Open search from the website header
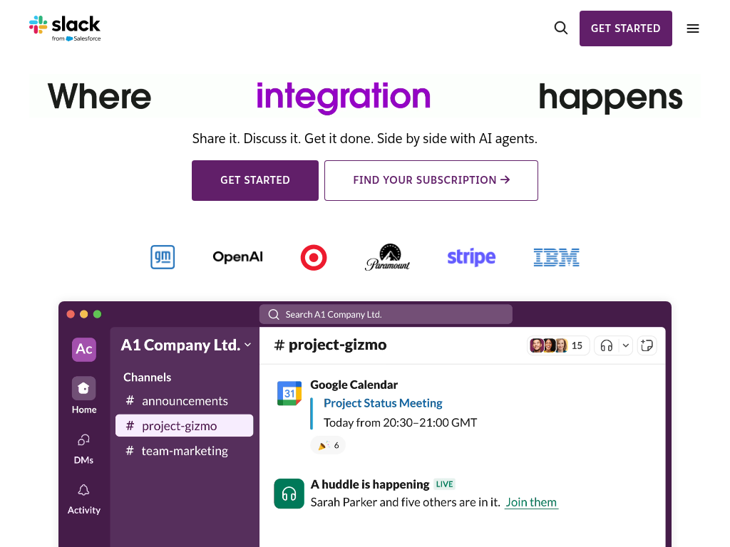The height and width of the screenshot is (547, 730). tap(560, 28)
